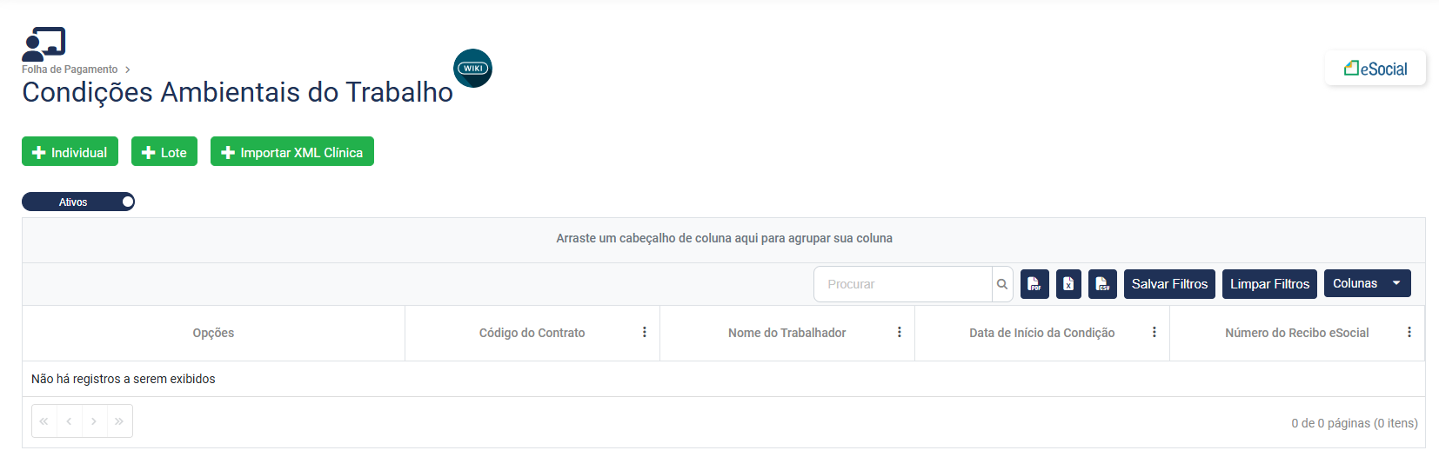Open the eSocial button
The image size is (1439, 457).
[x=1375, y=69]
